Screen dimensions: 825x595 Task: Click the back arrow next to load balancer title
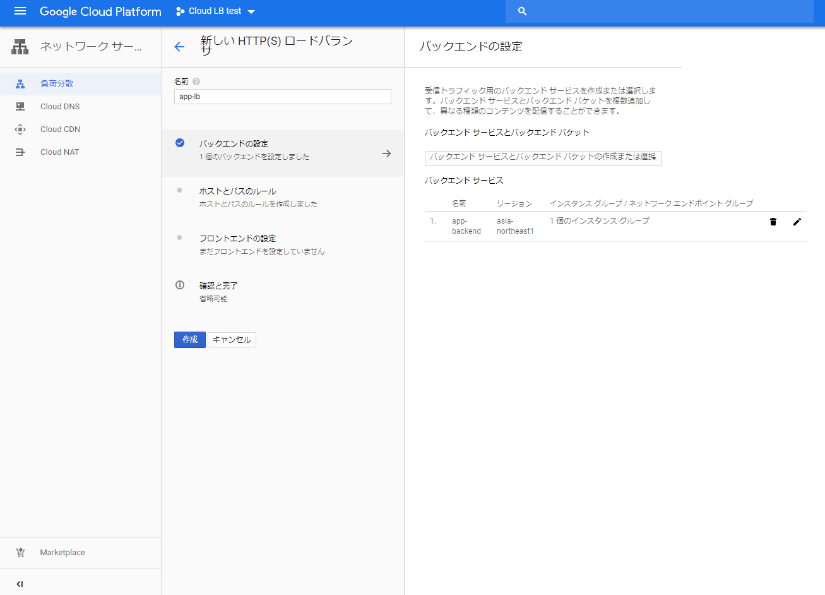coord(179,47)
